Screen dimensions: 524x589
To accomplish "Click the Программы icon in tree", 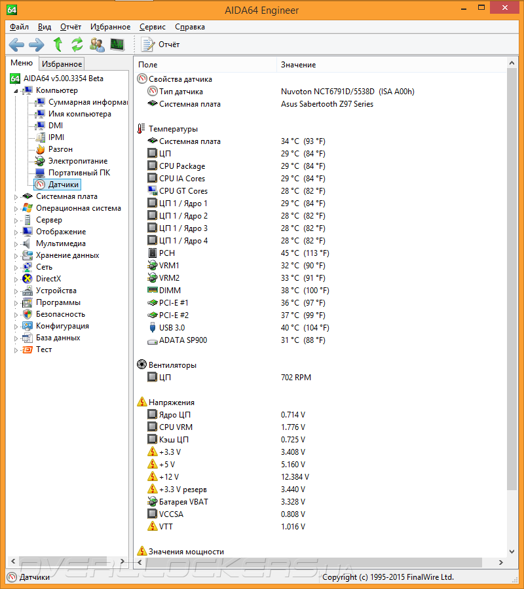I will coord(28,302).
